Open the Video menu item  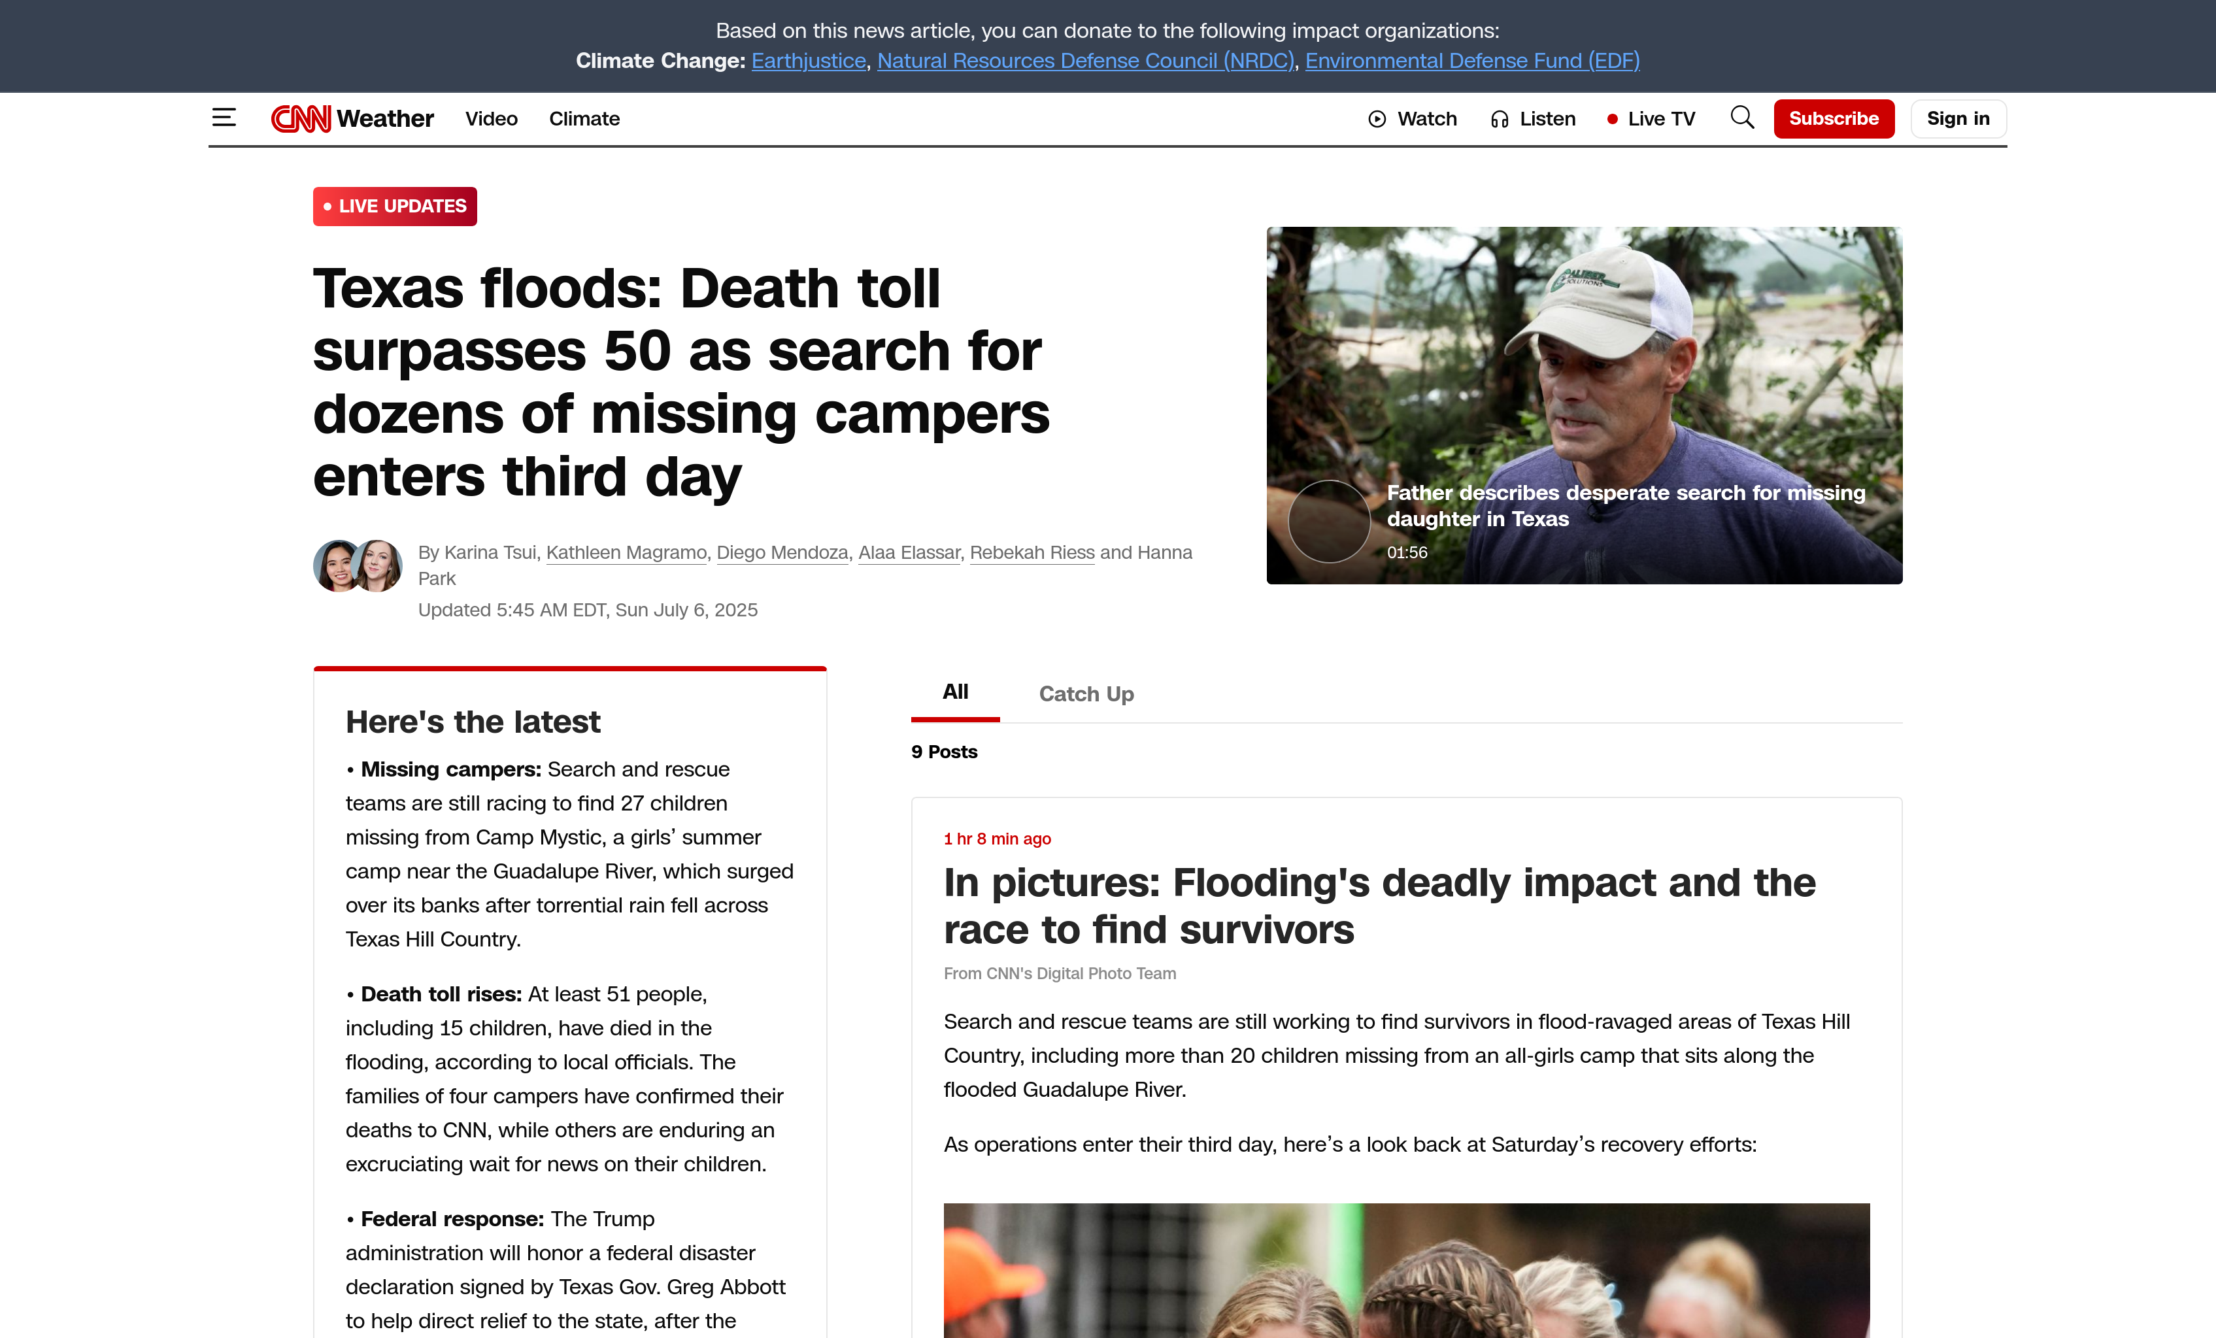click(x=491, y=119)
